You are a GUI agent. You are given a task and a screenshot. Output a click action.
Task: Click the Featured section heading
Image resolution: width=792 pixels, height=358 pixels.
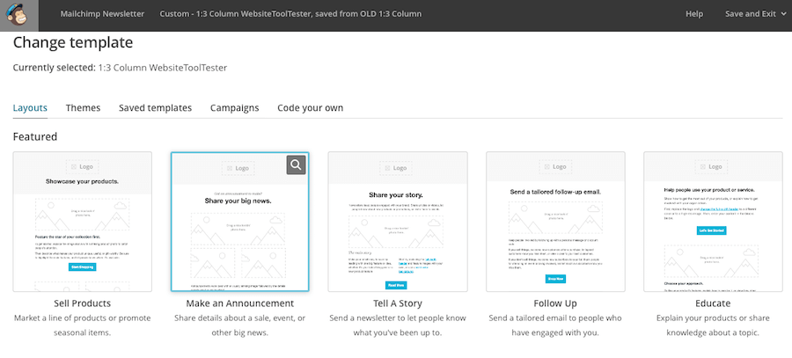35,136
